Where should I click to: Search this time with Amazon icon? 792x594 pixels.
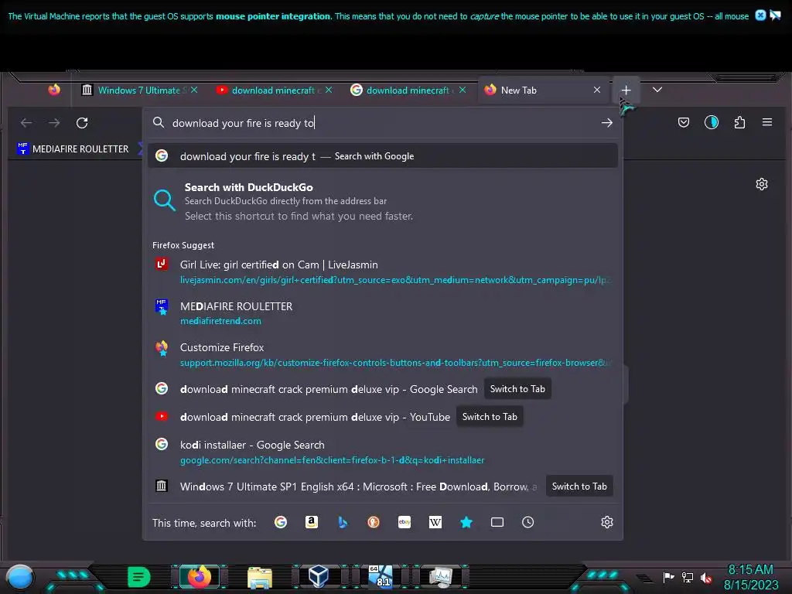[x=312, y=522]
